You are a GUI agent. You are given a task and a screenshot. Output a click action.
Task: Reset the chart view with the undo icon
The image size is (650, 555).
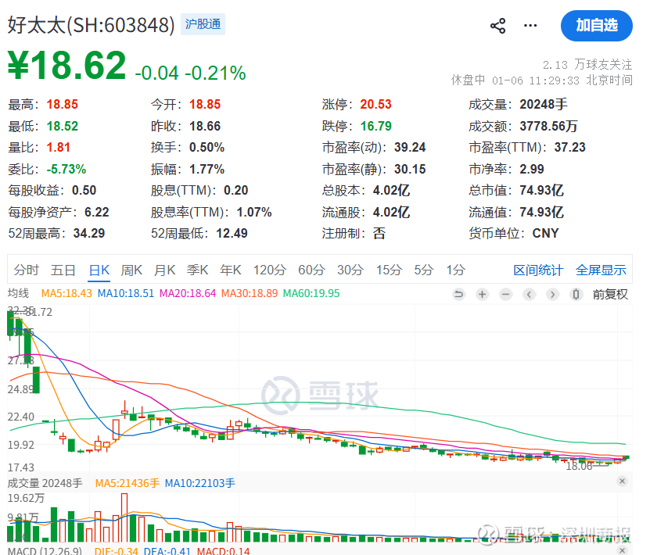click(x=459, y=295)
